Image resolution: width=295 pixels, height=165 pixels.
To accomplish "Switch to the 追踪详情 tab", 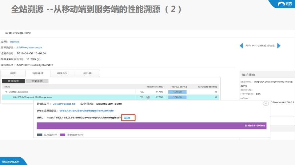I will pos(38,73).
